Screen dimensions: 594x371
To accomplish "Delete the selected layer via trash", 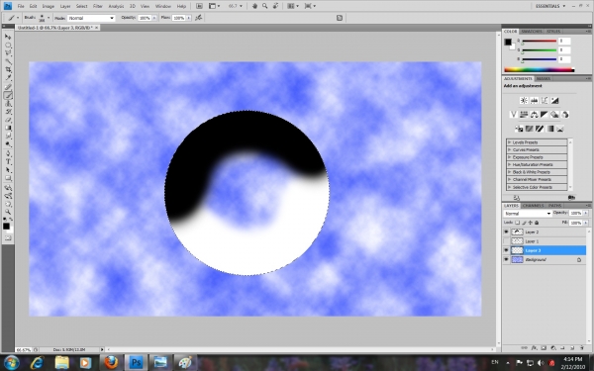I will pyautogui.click(x=581, y=348).
